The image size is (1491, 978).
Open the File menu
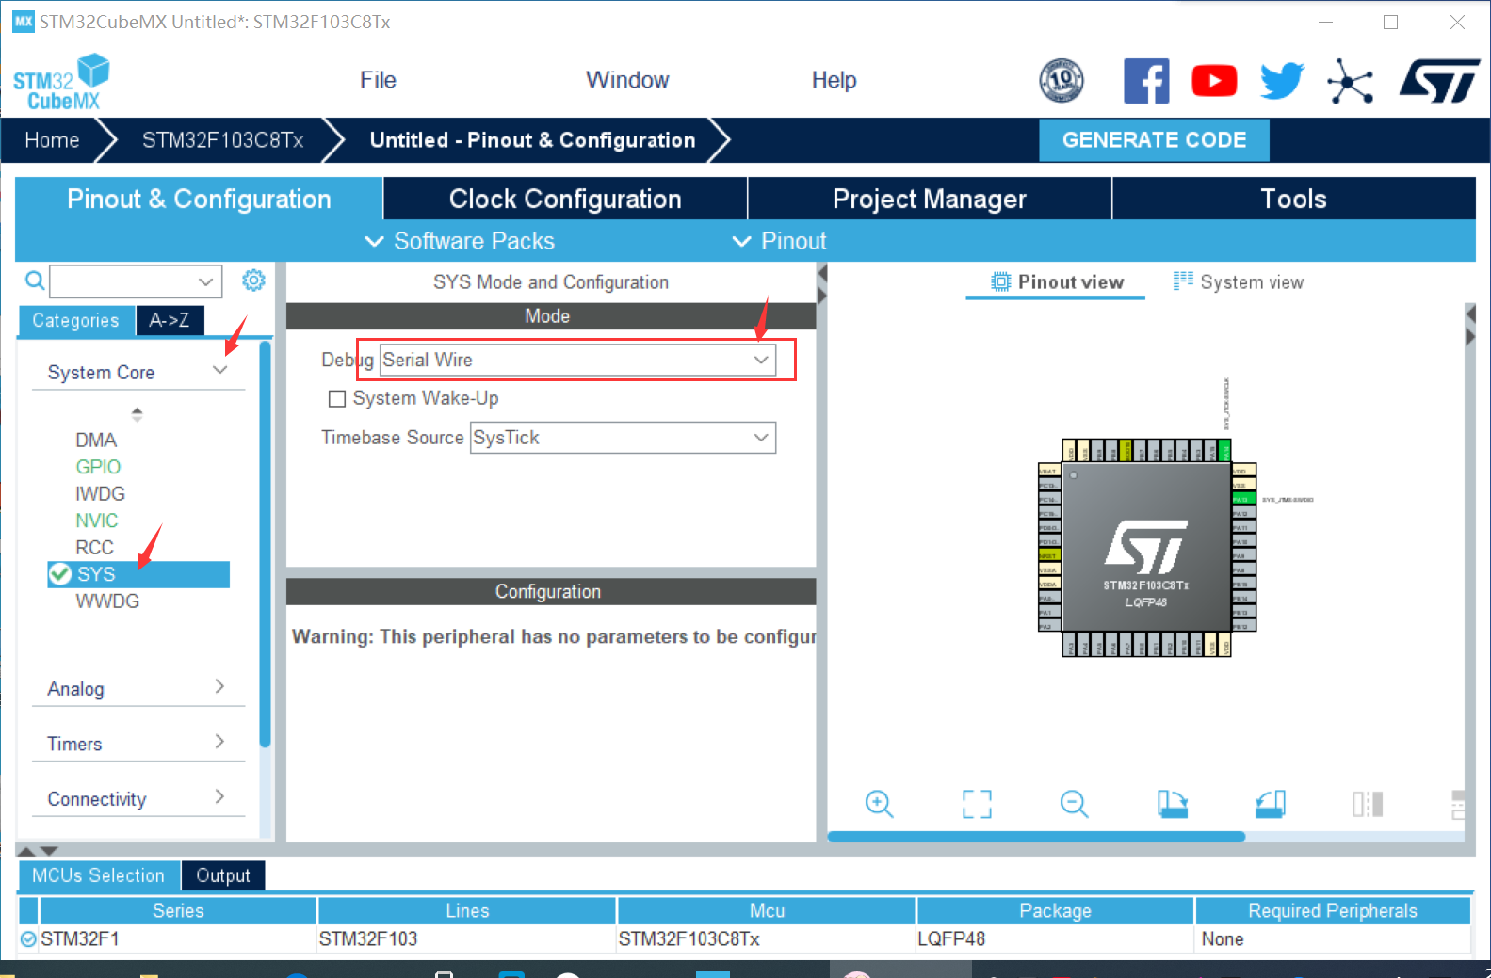point(378,80)
